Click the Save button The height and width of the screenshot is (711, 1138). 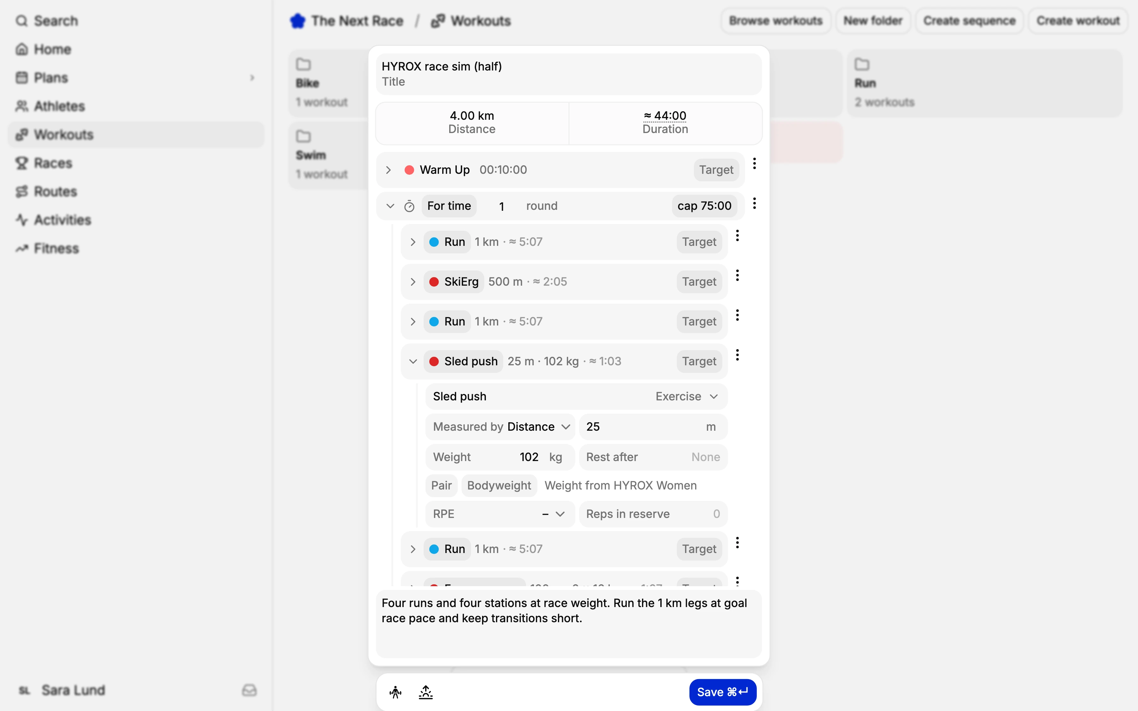pos(722,692)
